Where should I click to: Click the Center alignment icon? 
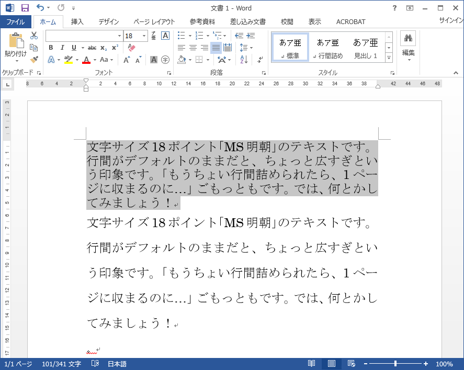(x=193, y=48)
